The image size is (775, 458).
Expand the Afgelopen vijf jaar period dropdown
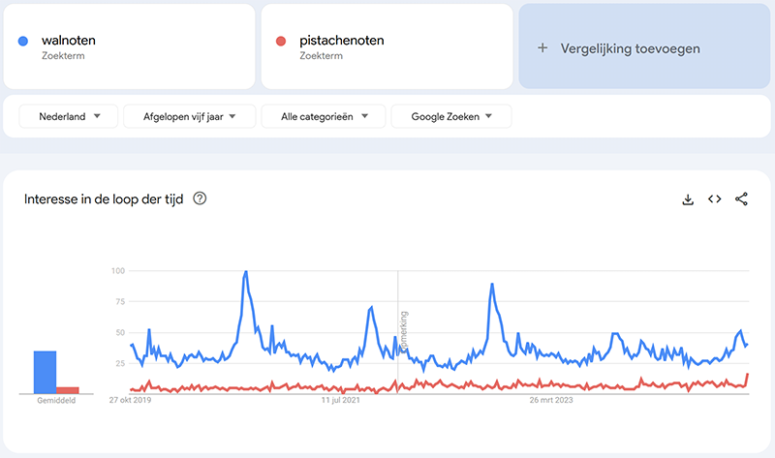(x=190, y=116)
